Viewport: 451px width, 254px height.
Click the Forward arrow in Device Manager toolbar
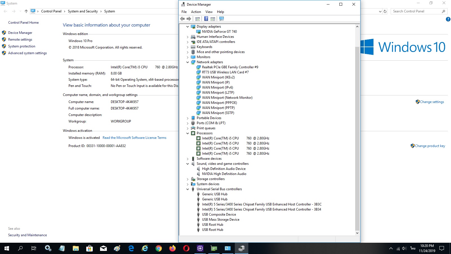pos(189,19)
